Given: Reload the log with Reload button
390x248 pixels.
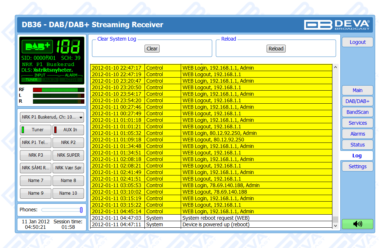Looking at the screenshot, I should coord(276,49).
